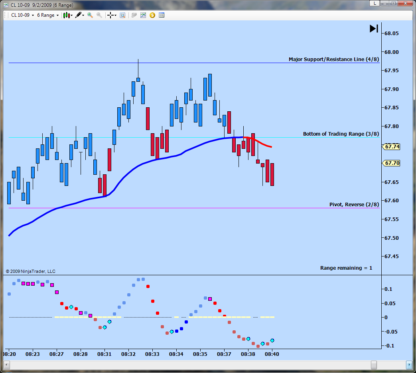Click the 67.95 price axis label
416x373 pixels.
click(x=391, y=70)
